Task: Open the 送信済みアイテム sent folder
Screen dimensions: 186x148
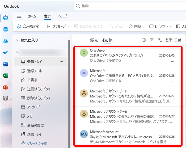Action: coord(40,89)
